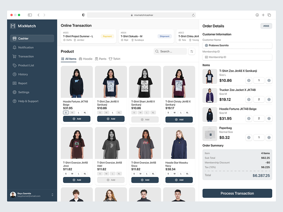Click the Payment status badge
Viewport: 283px width, 212px height.
click(107, 36)
